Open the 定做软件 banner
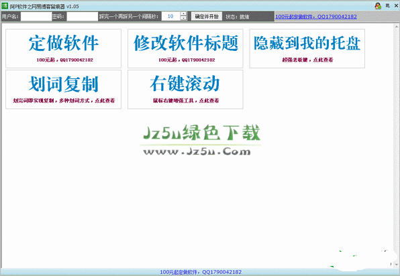 [x=64, y=48]
